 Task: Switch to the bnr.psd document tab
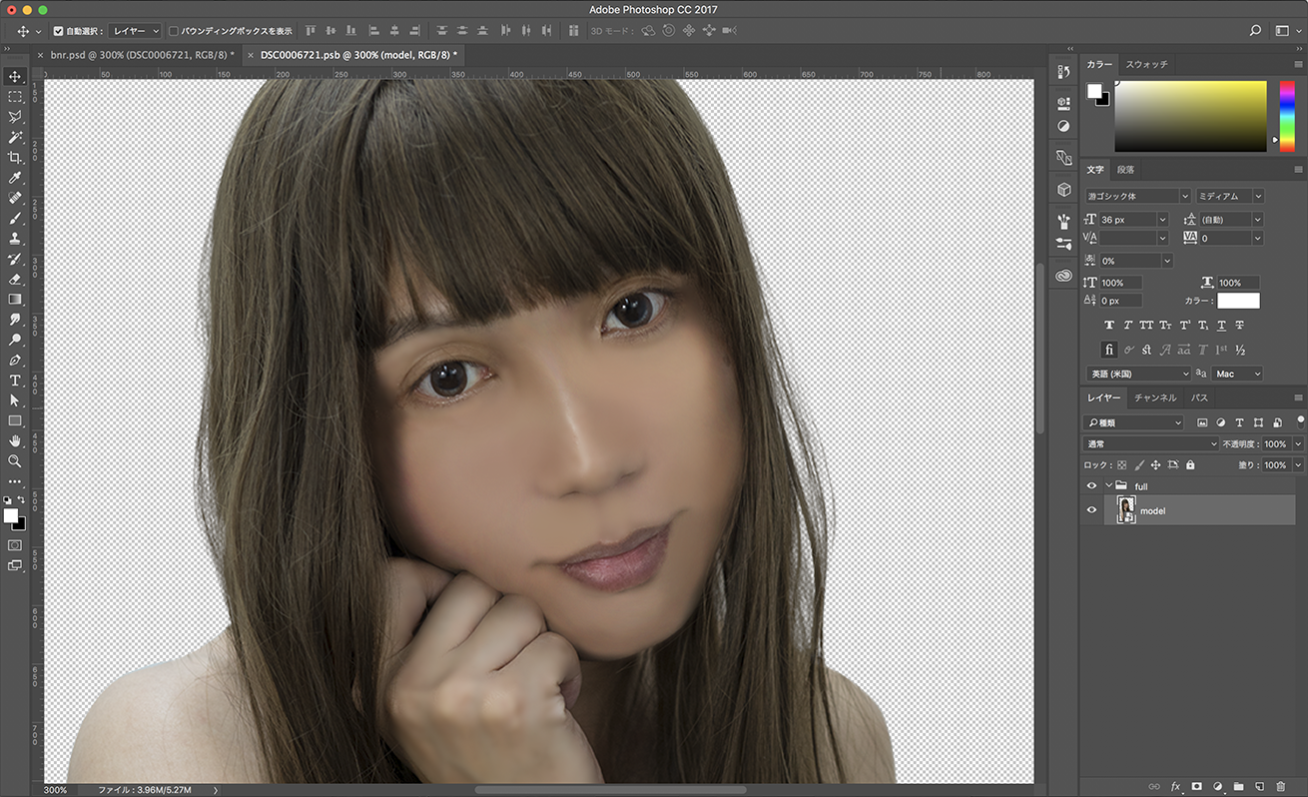(x=143, y=55)
